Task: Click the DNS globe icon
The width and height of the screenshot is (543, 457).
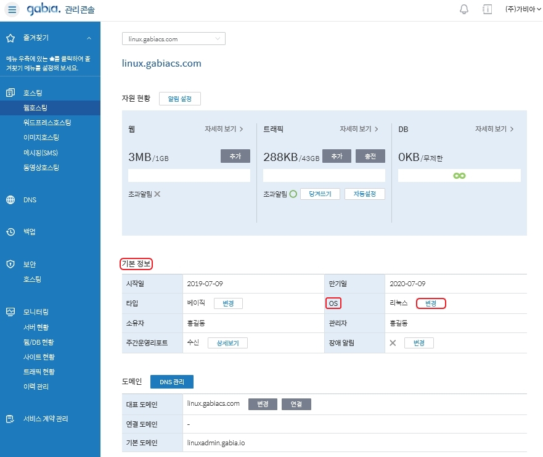Action: (10, 200)
